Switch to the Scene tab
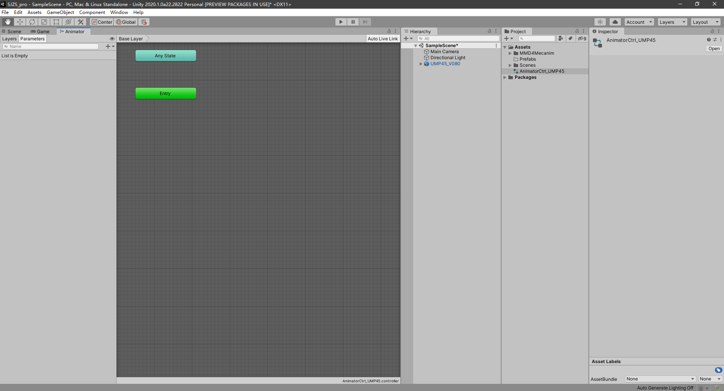724x391 pixels. [x=14, y=32]
